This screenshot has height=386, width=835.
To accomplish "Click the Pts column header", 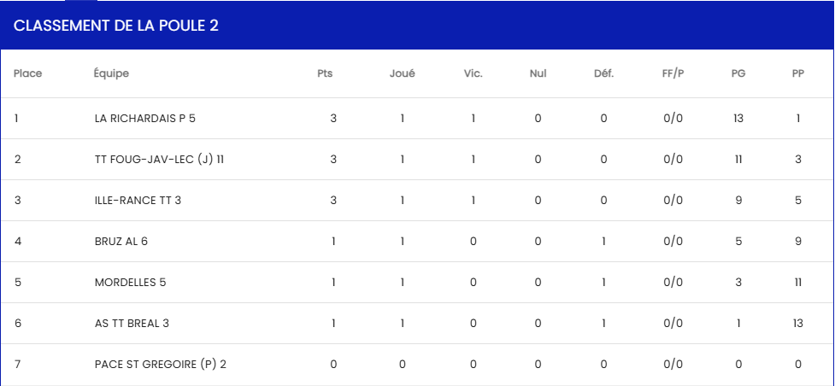I will [325, 74].
